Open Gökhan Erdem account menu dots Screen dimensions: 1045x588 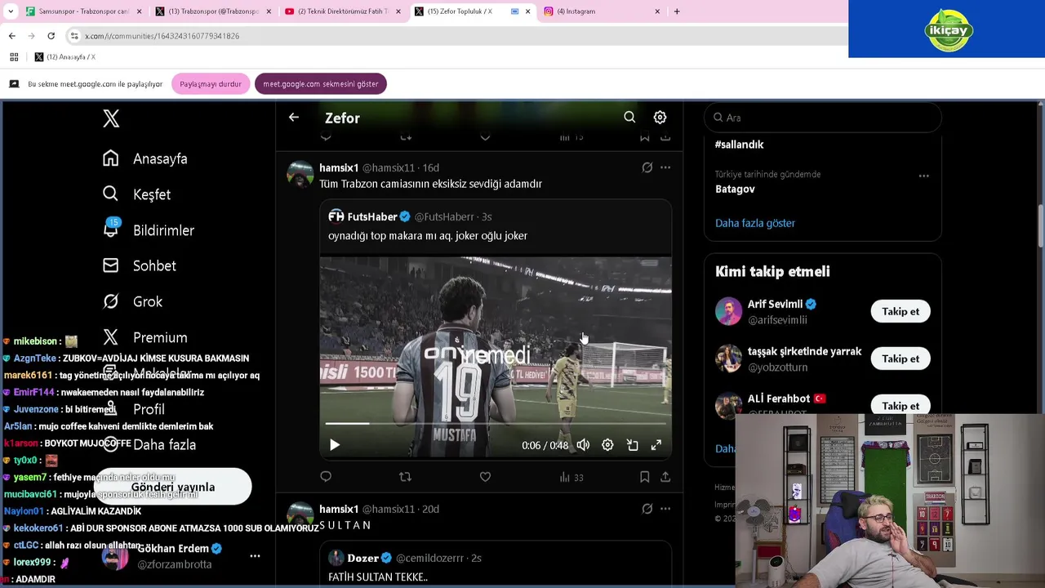(255, 556)
